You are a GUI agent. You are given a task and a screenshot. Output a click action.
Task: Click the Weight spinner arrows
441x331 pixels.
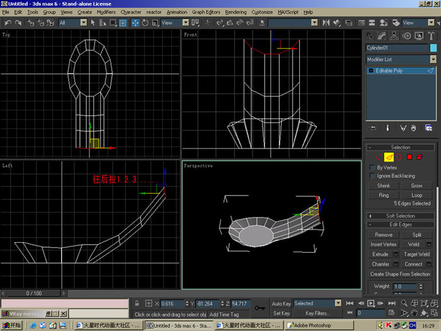click(x=421, y=286)
